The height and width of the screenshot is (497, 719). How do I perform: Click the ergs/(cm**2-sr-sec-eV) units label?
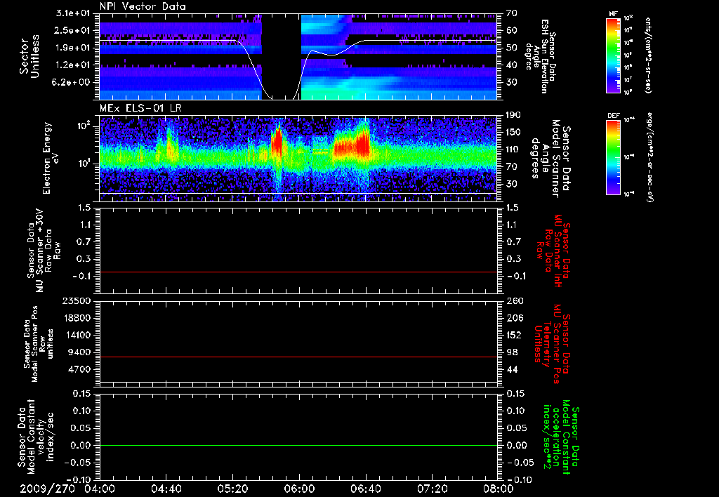(x=649, y=157)
